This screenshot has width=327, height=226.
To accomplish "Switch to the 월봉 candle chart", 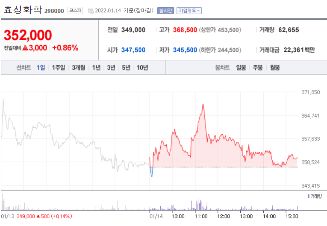I will coord(275,68).
